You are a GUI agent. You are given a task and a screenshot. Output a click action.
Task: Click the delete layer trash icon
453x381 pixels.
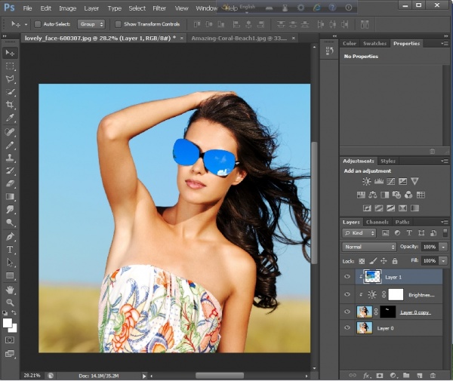[433, 374]
